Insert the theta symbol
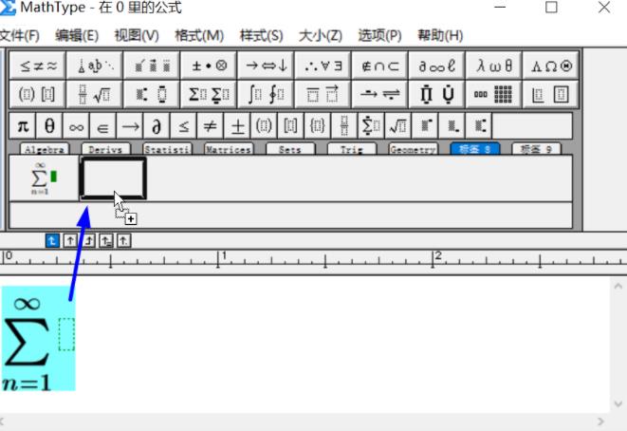The width and height of the screenshot is (627, 431). [x=49, y=126]
